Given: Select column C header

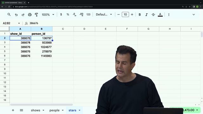Looking at the screenshot, I should [x=63, y=29].
